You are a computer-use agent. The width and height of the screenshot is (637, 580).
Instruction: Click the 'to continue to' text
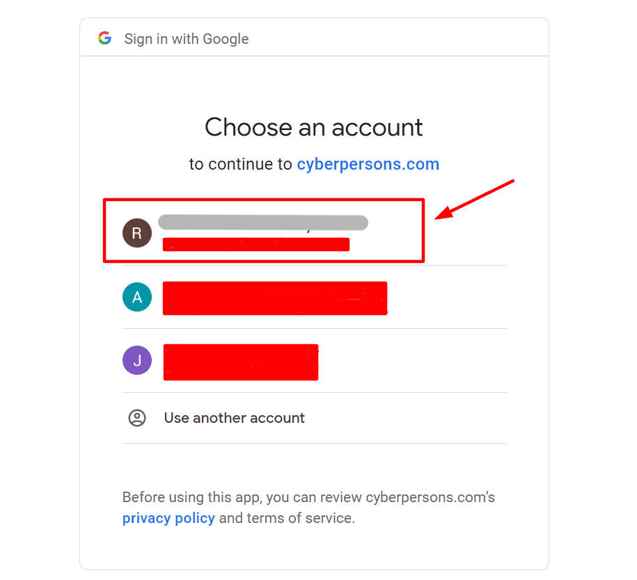(x=240, y=164)
